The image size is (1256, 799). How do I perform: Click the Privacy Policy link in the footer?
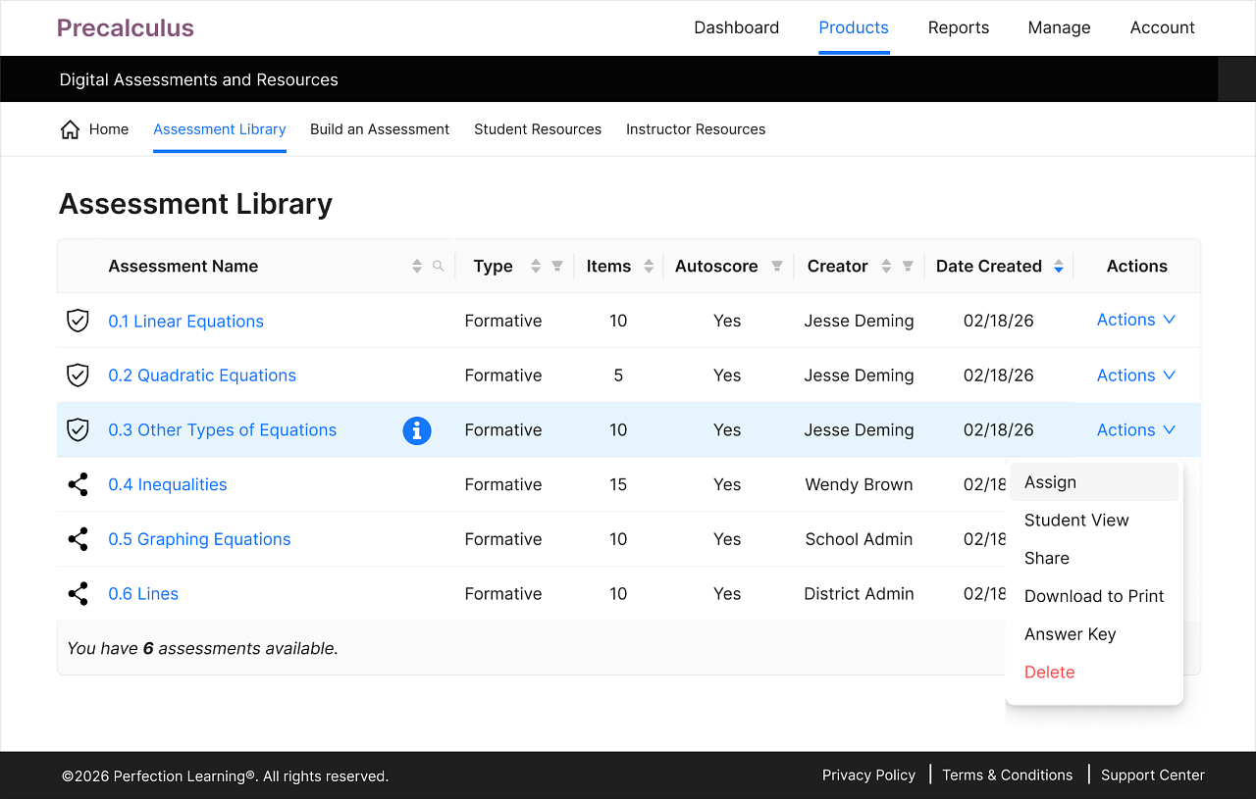[x=868, y=774]
